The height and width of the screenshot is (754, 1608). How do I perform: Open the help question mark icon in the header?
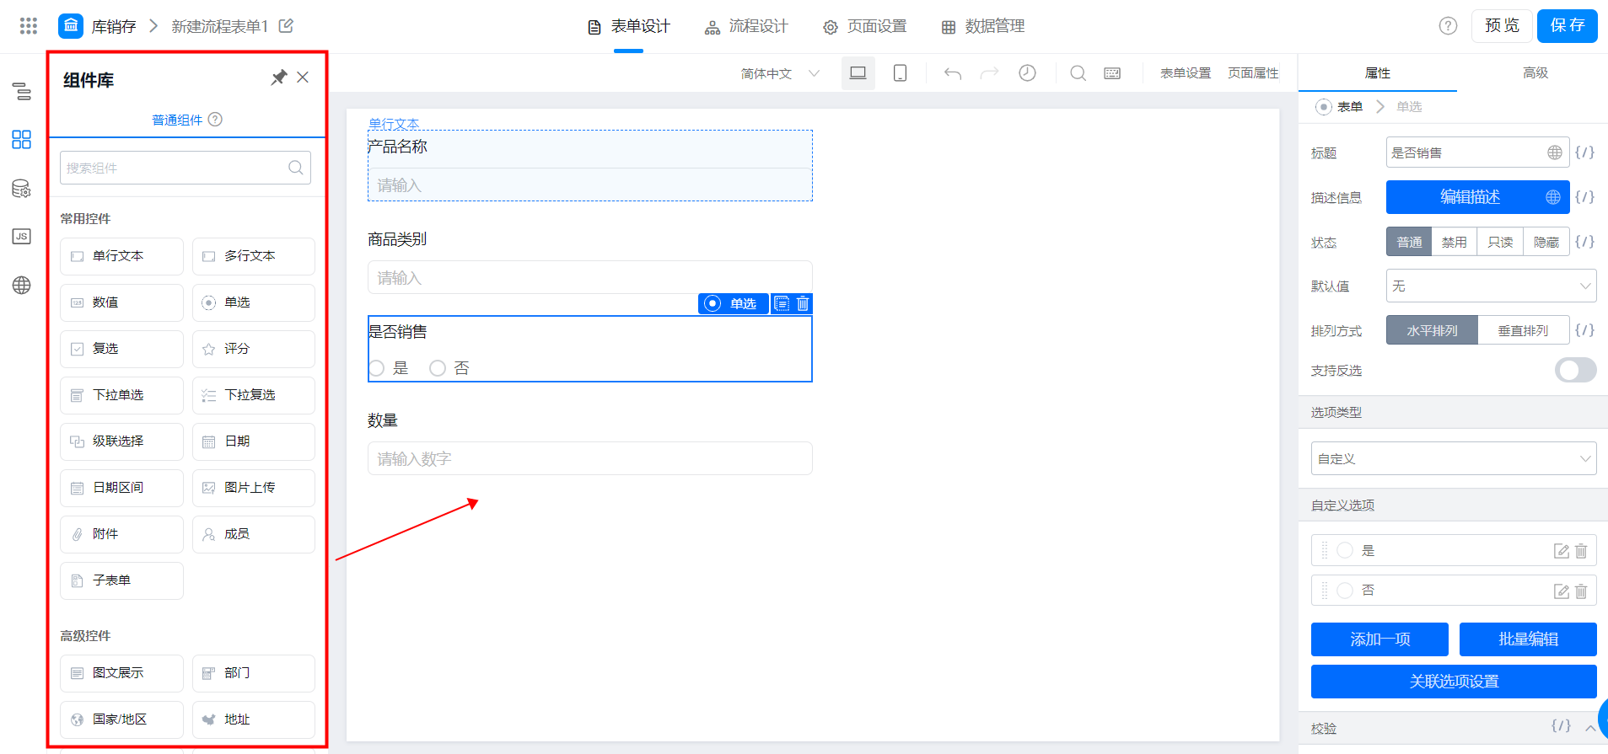click(1448, 26)
